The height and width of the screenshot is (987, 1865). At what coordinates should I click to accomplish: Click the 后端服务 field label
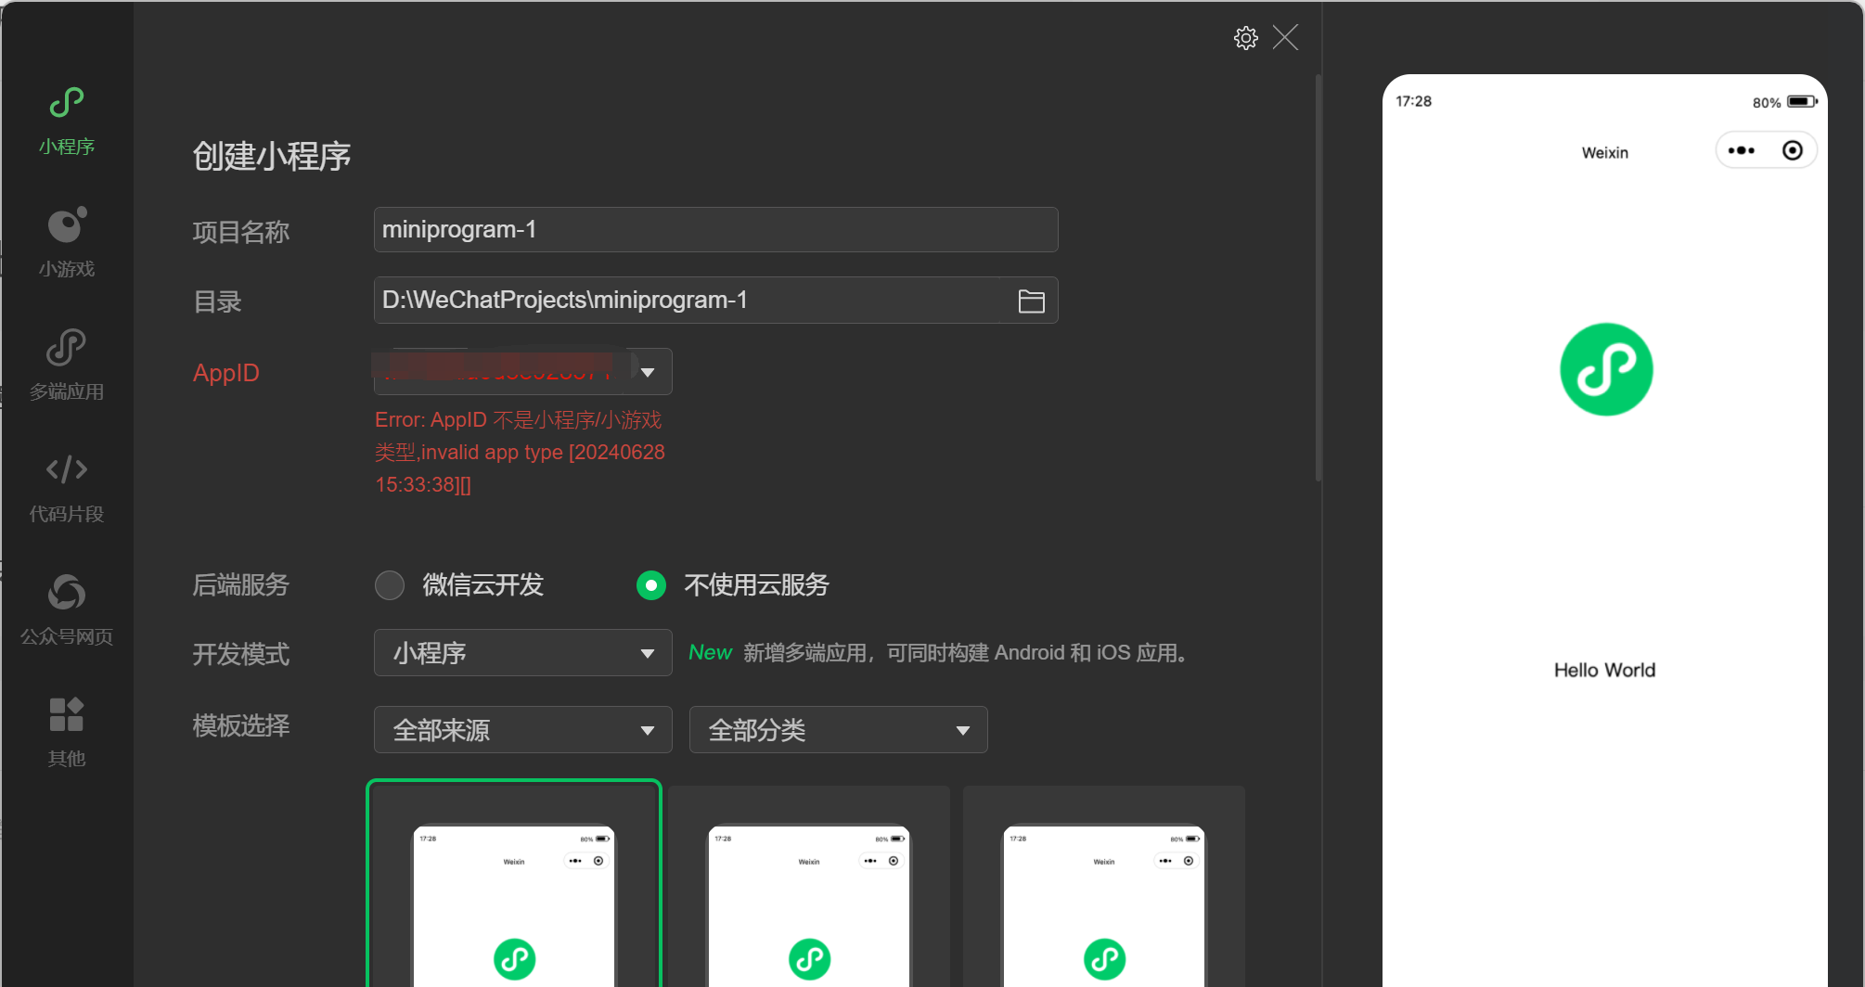241,585
